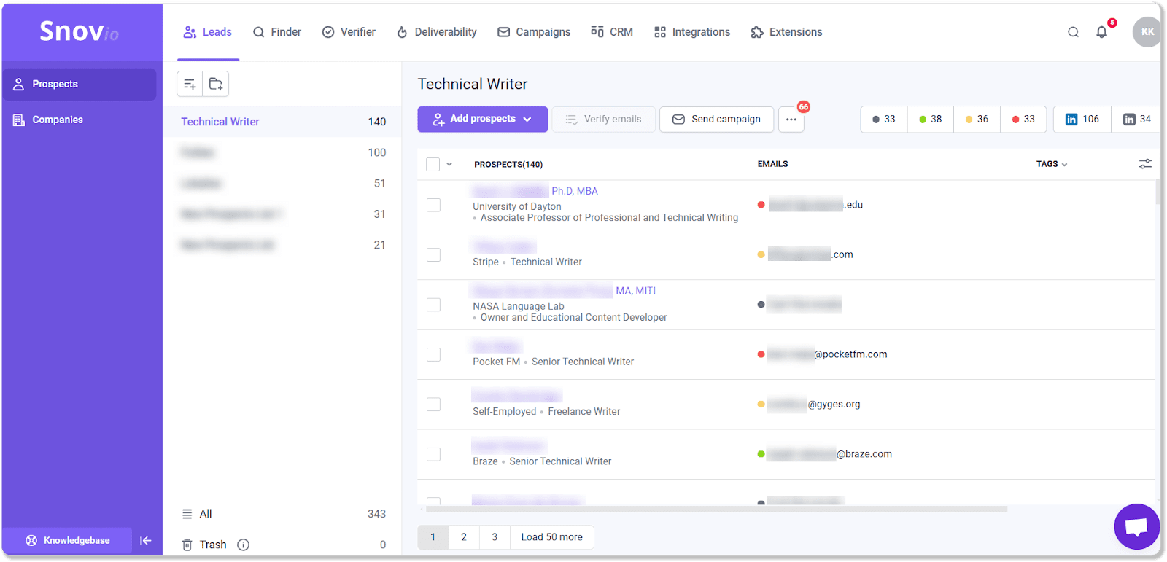
Task: Open the notifications bell
Action: click(x=1101, y=32)
